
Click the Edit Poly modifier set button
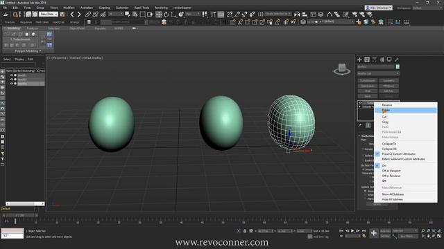[x=388, y=91]
